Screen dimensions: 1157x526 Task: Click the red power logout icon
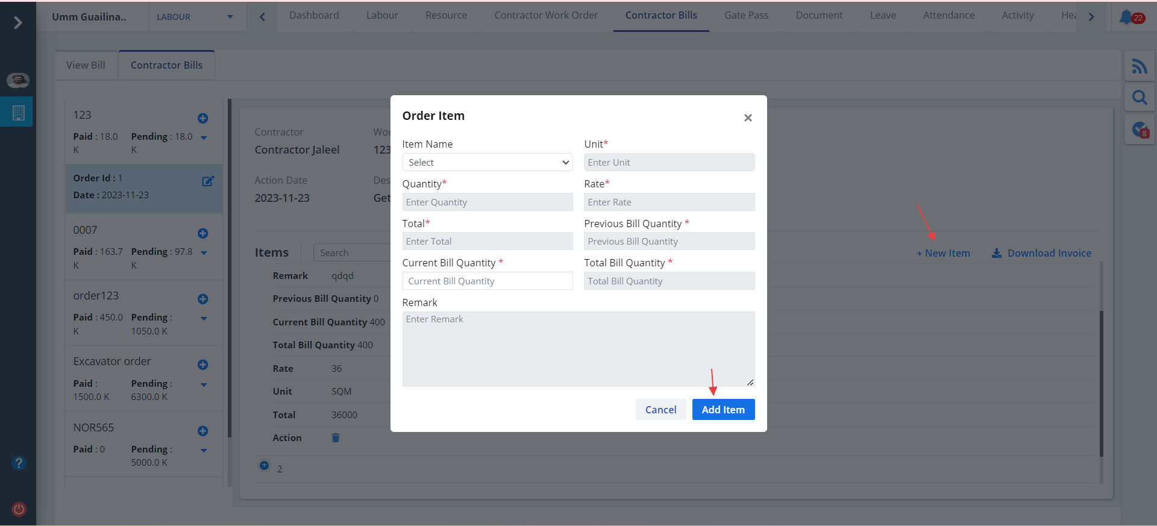coord(19,509)
